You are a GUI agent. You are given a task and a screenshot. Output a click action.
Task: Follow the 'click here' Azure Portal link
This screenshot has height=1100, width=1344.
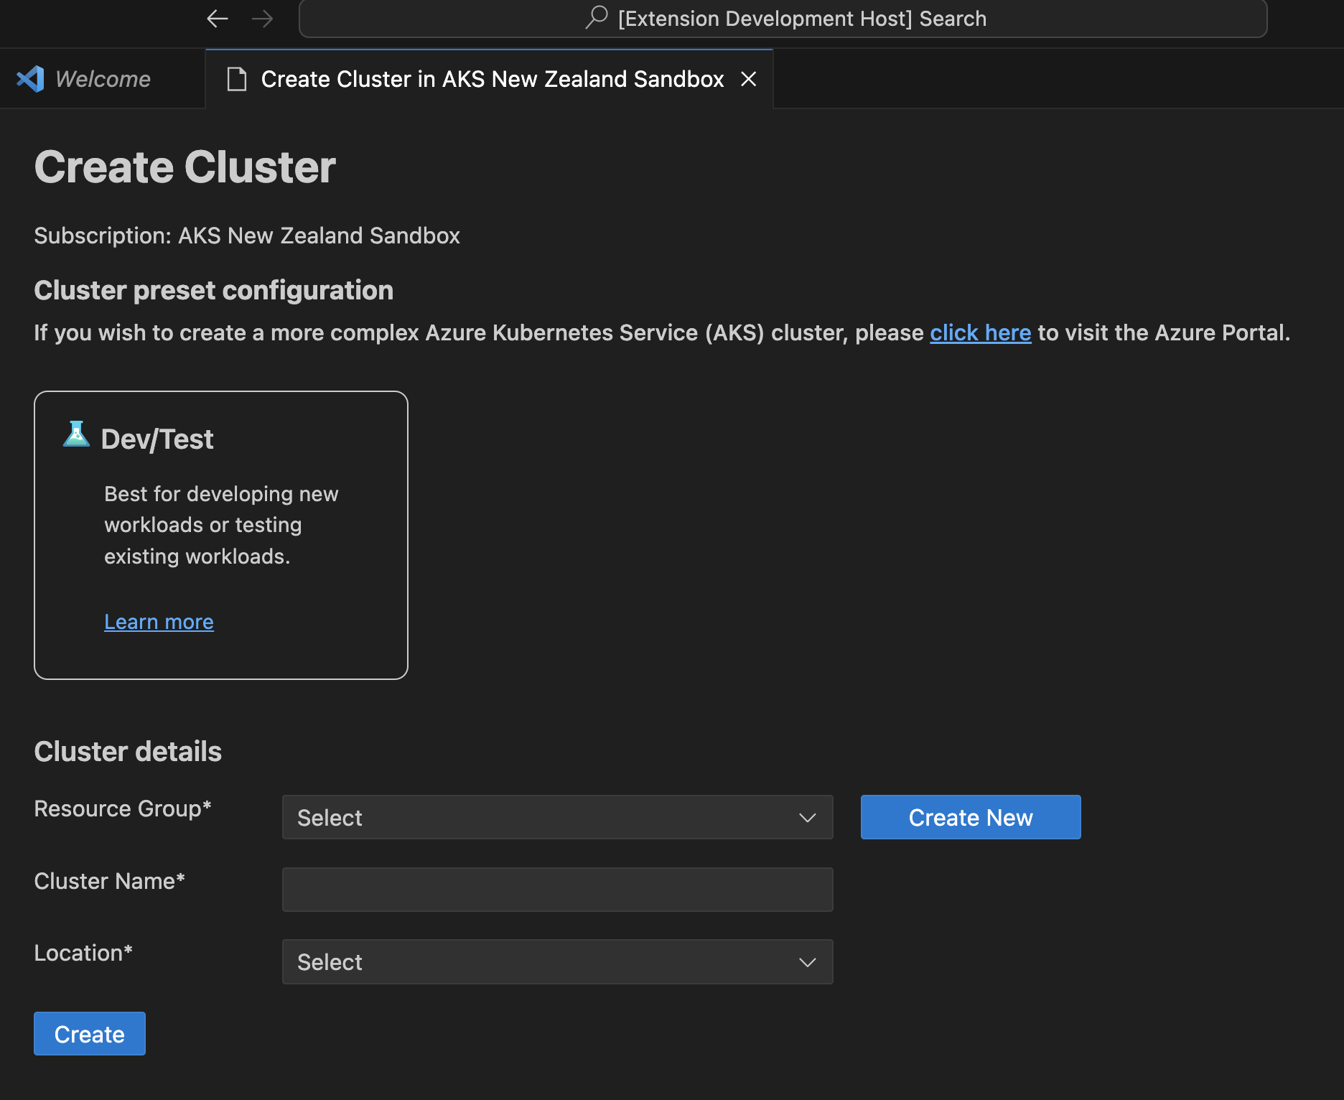click(x=980, y=333)
